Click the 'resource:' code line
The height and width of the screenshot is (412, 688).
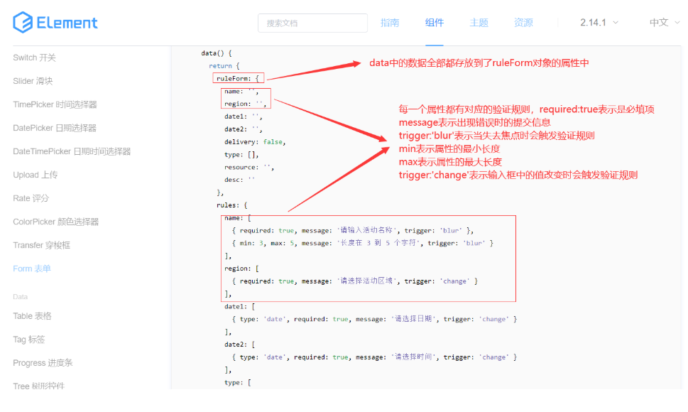tap(249, 167)
